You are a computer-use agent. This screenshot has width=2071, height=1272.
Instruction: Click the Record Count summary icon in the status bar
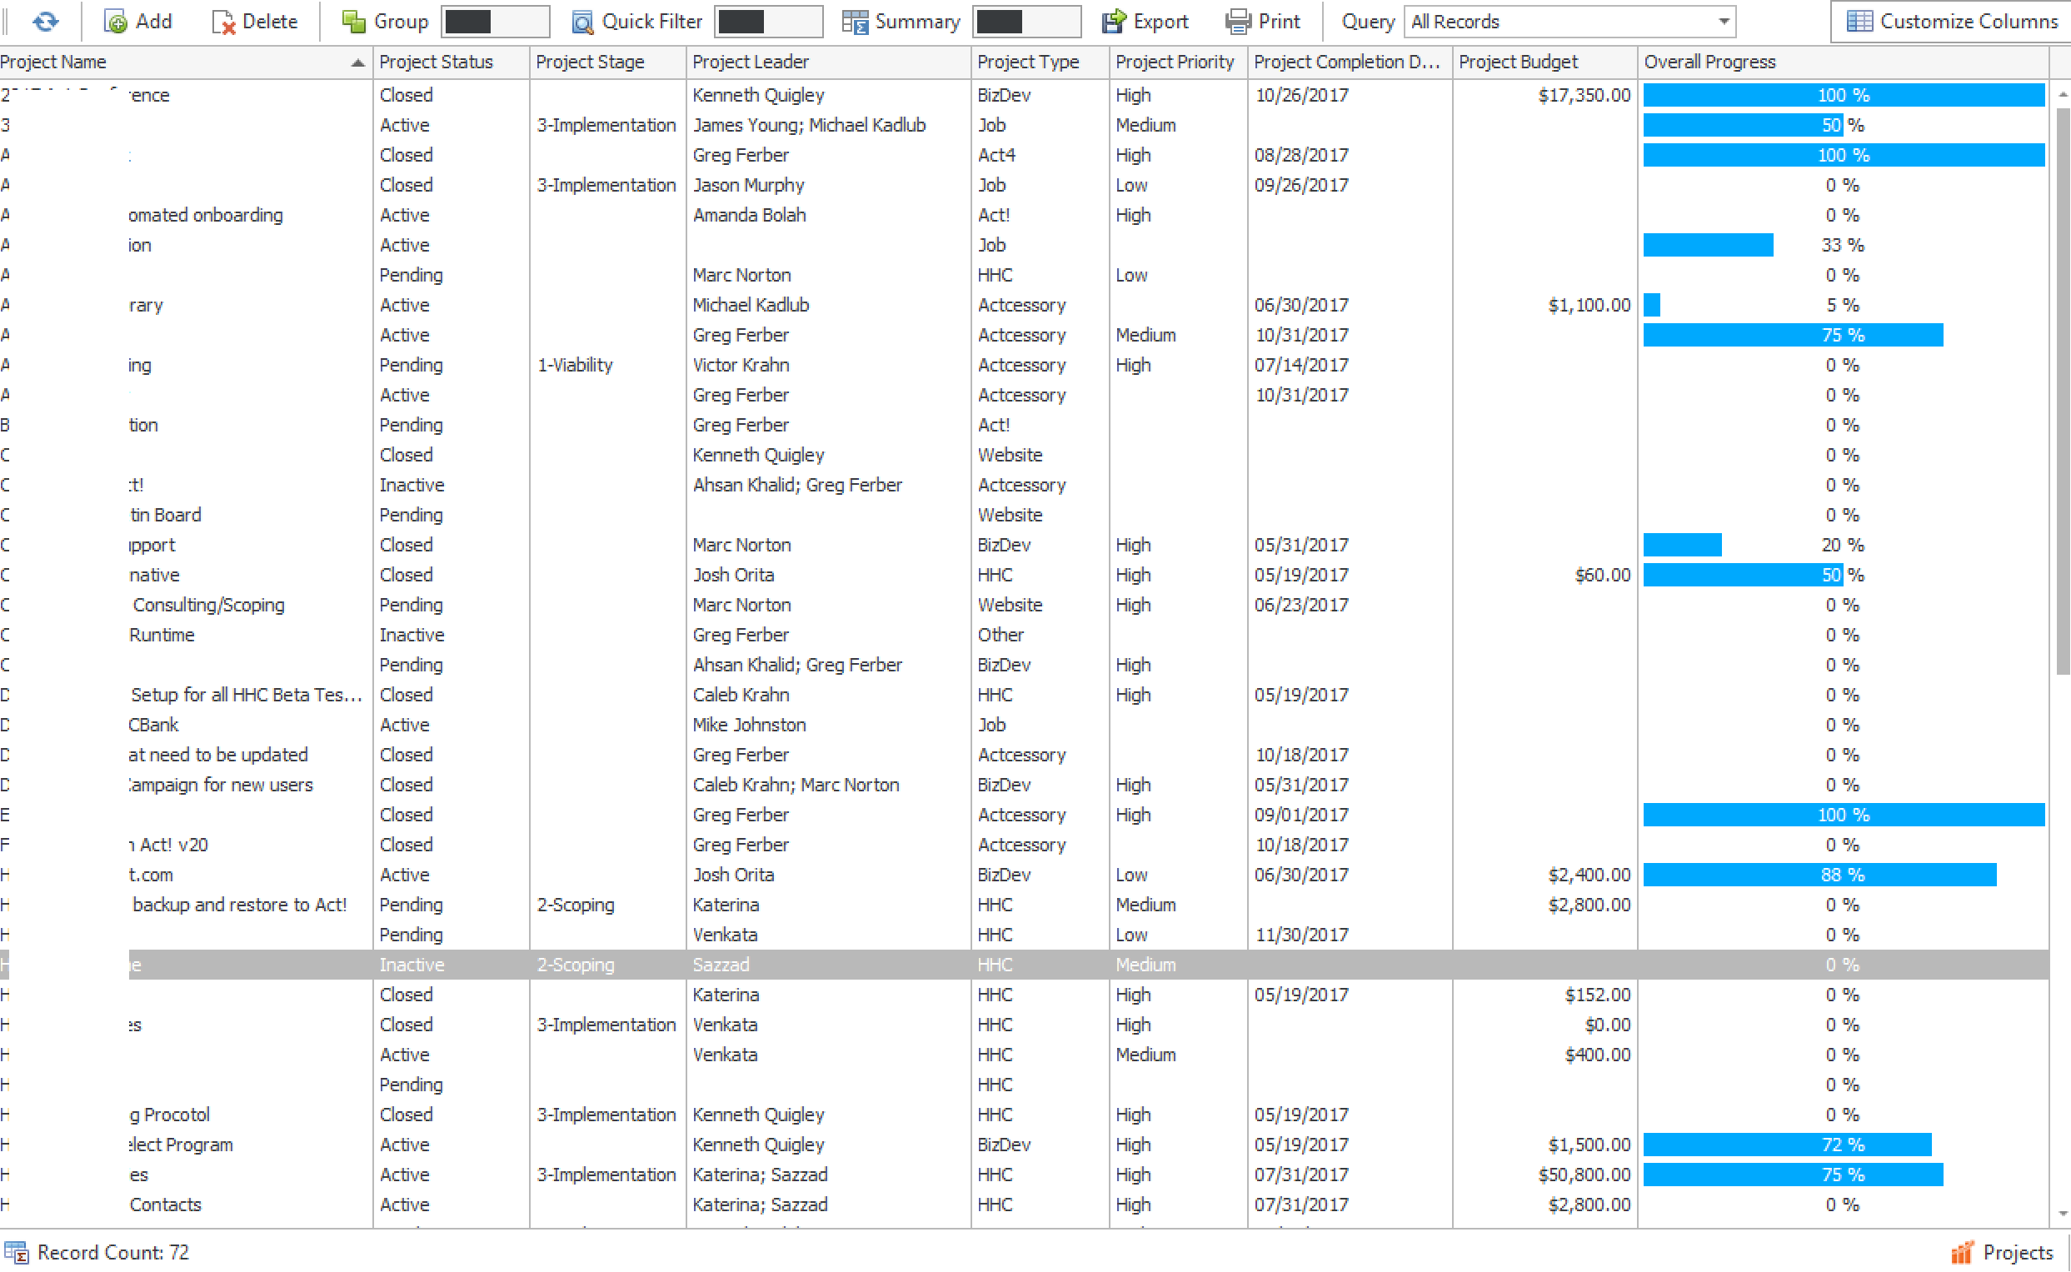pos(16,1253)
